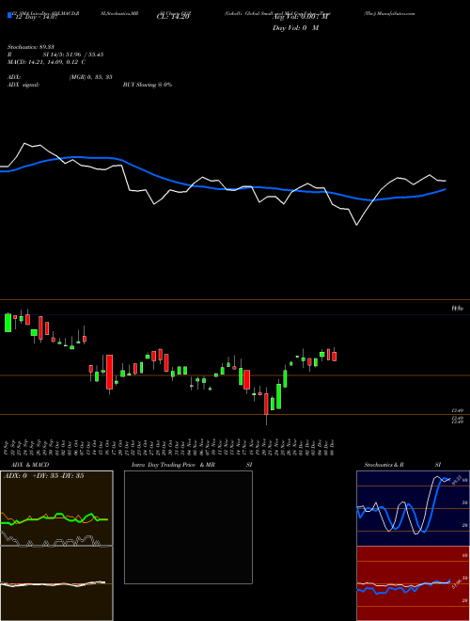This screenshot has height=621, width=470.
Task: Click the 'Avg Vol: 0.007 M' label
Action: click(301, 17)
